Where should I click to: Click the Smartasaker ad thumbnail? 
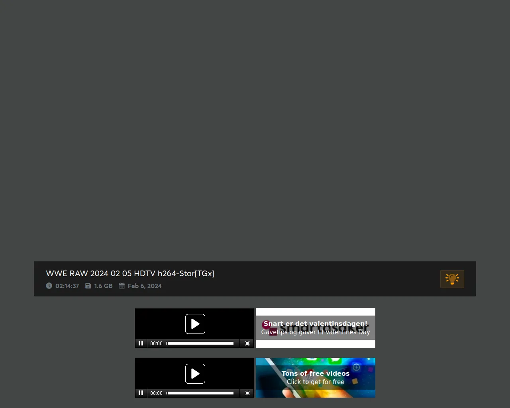point(315,328)
